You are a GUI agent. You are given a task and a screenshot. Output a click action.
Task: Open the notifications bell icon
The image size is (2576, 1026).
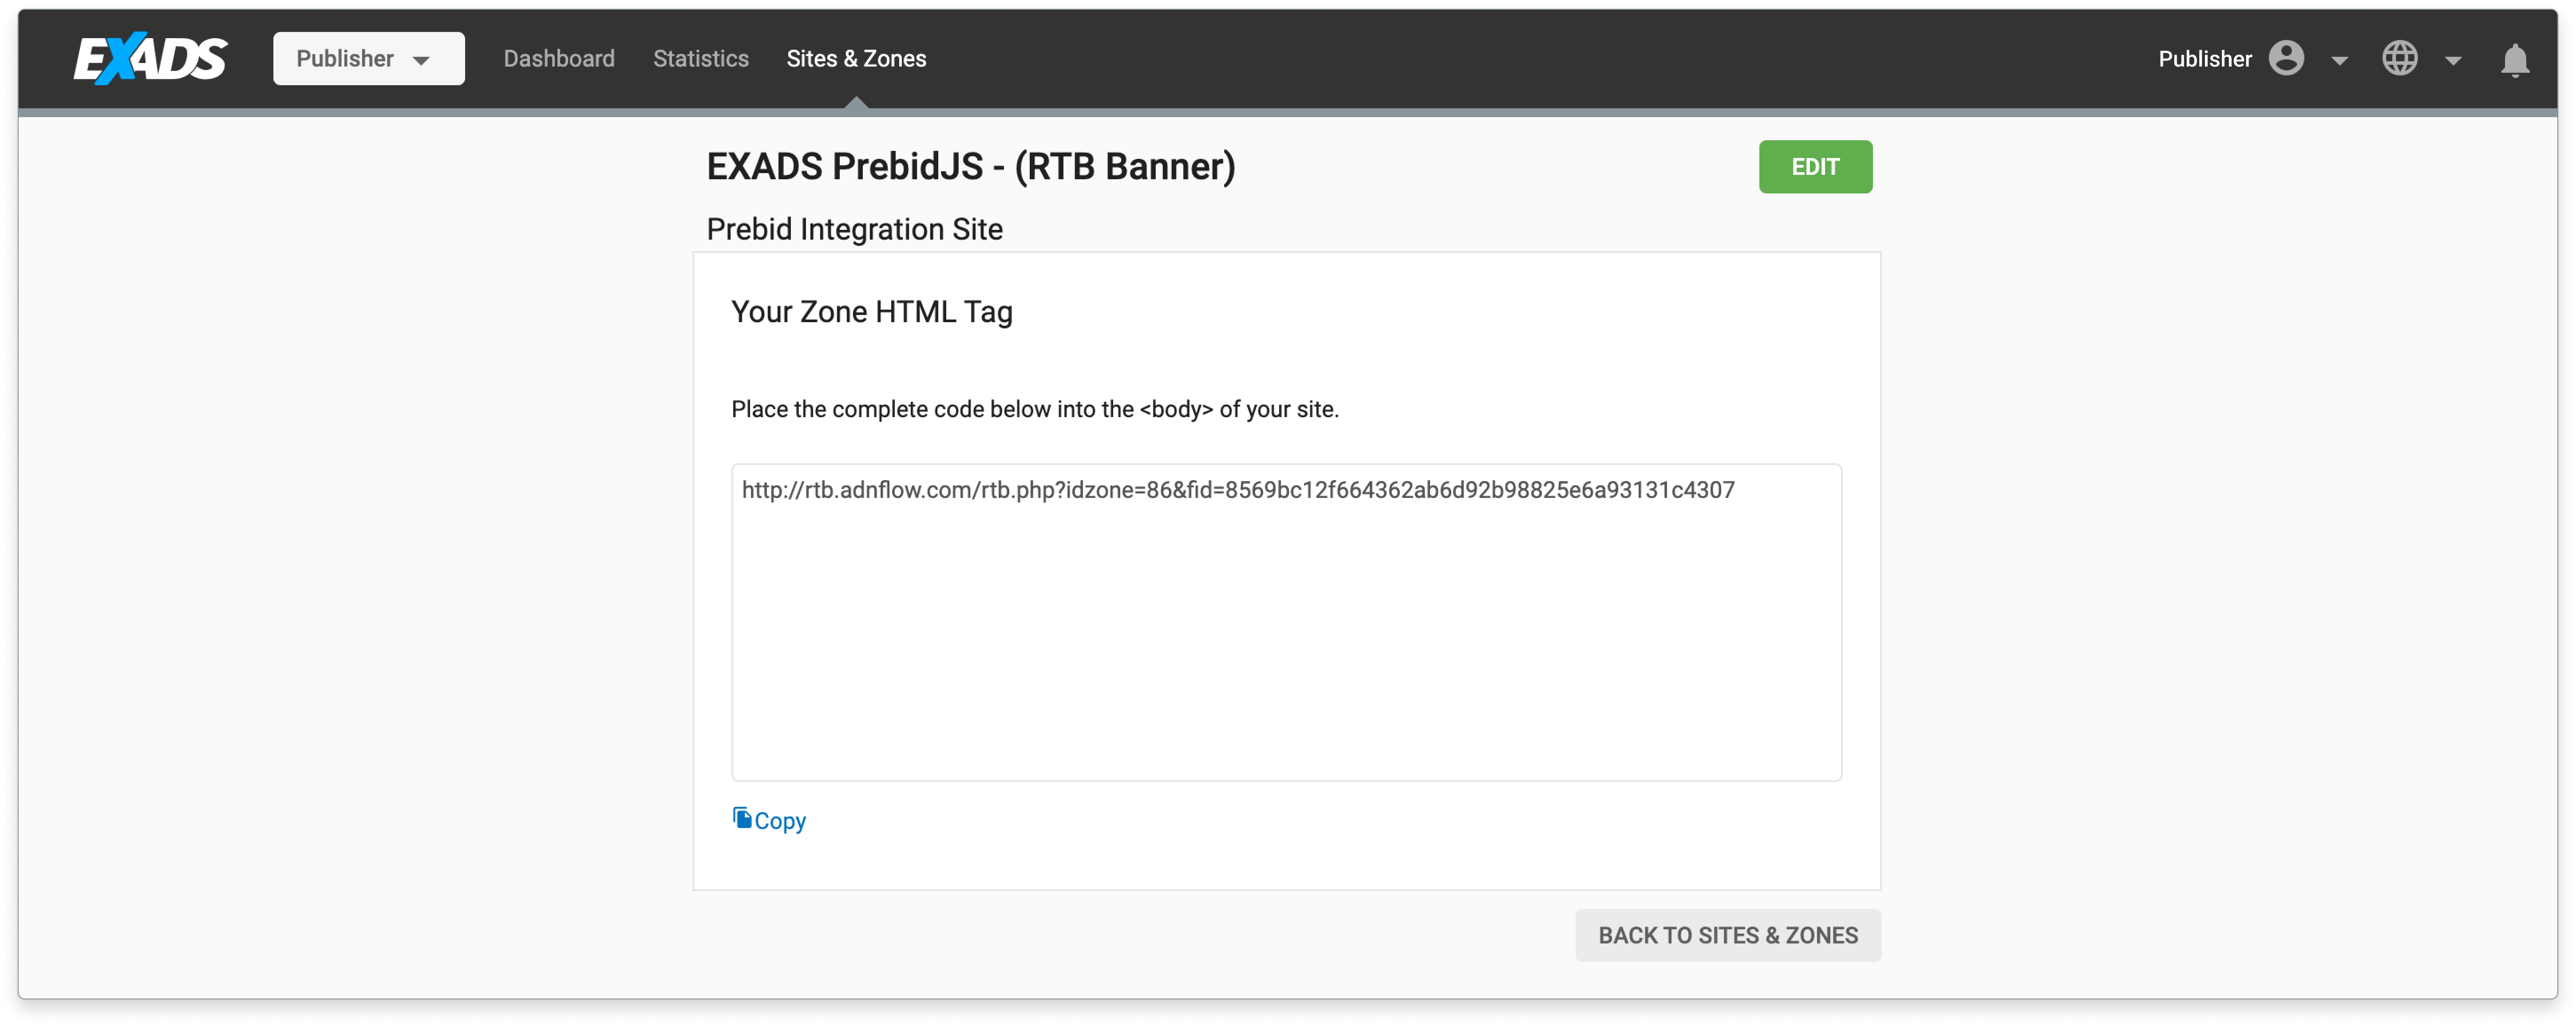click(2514, 59)
